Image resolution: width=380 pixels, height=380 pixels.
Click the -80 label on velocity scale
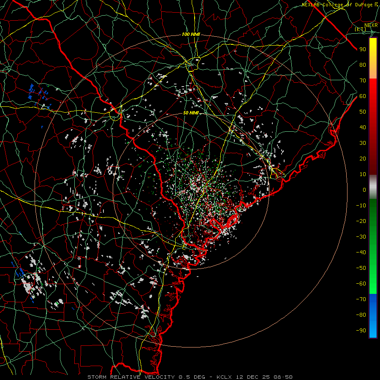point(361,315)
